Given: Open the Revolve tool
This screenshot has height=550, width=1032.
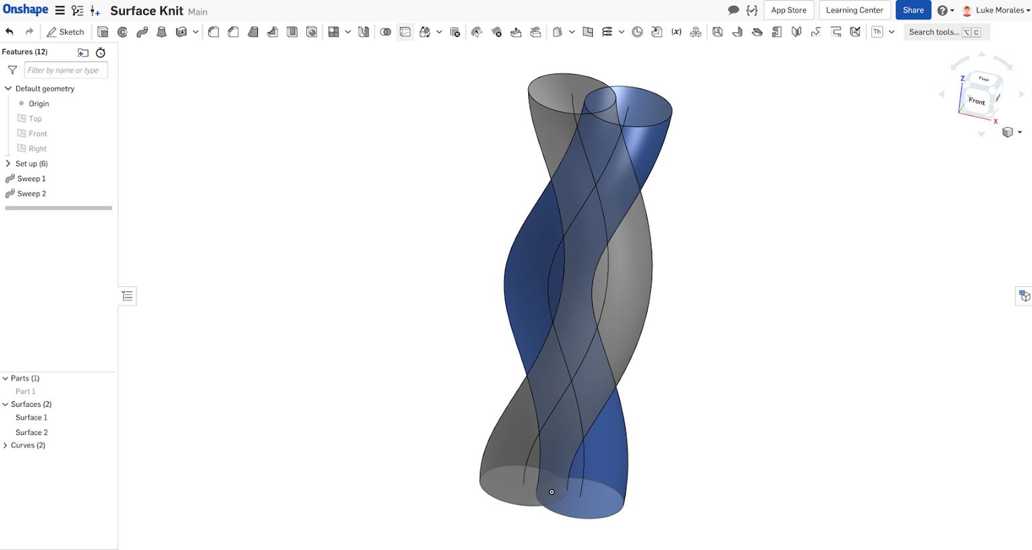Looking at the screenshot, I should tap(122, 32).
